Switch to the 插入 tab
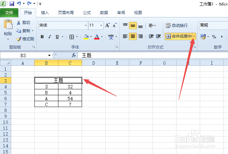Viewport: 228px width, 154px height. (45, 13)
